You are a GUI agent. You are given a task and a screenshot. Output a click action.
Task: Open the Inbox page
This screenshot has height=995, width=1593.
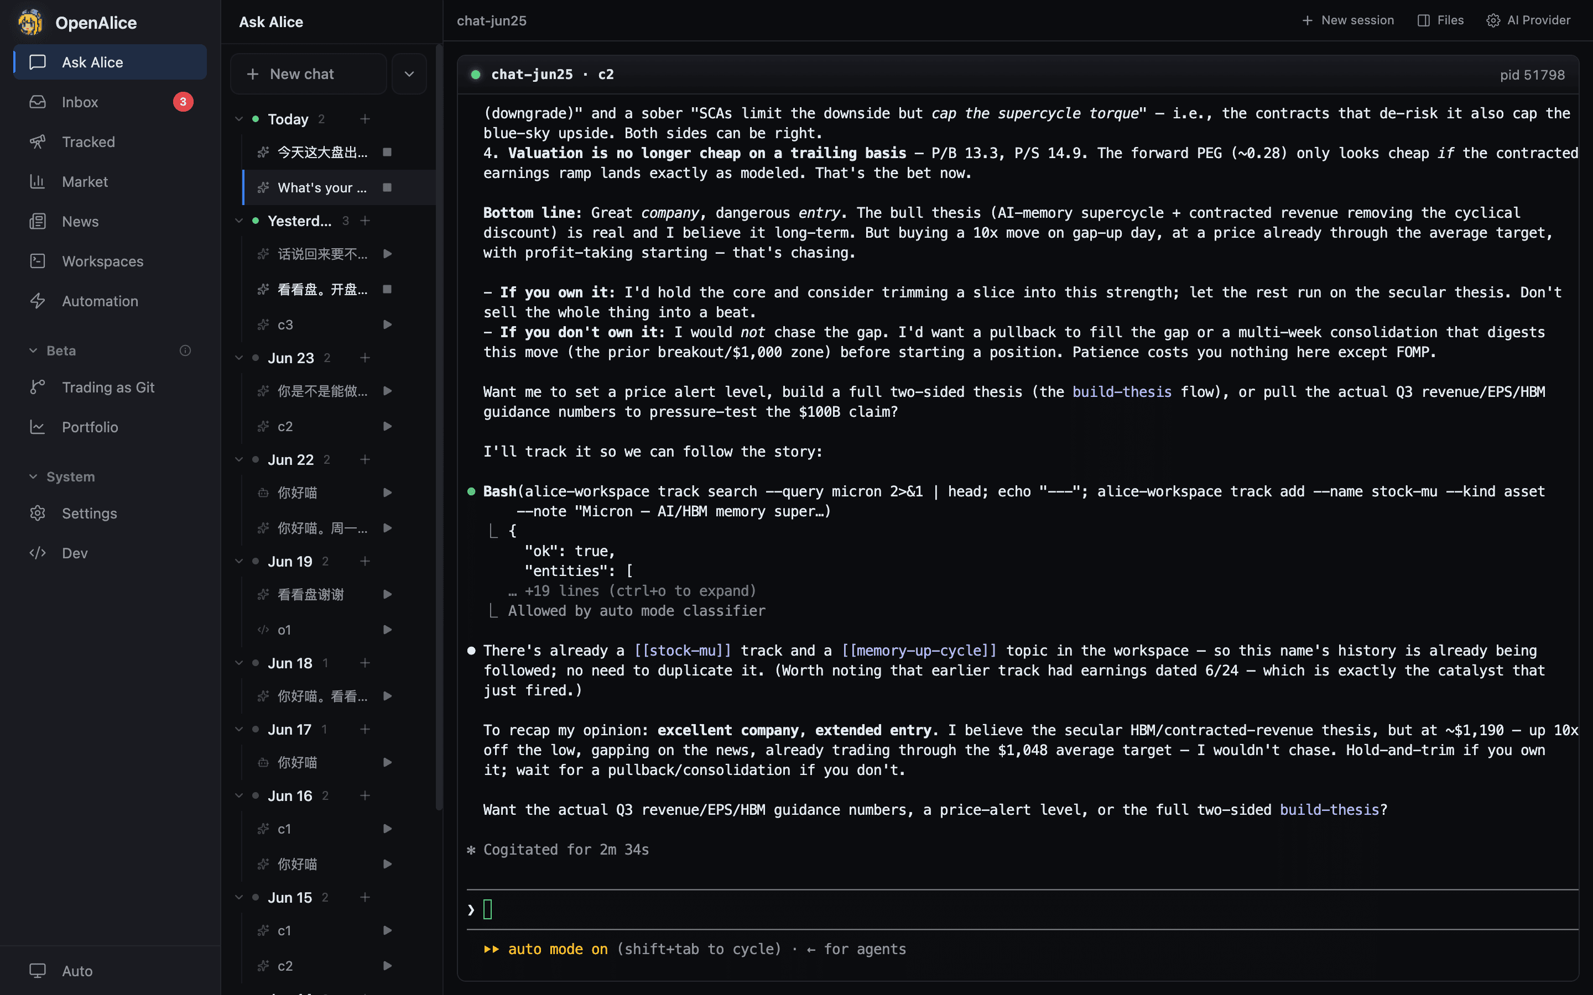pos(110,102)
